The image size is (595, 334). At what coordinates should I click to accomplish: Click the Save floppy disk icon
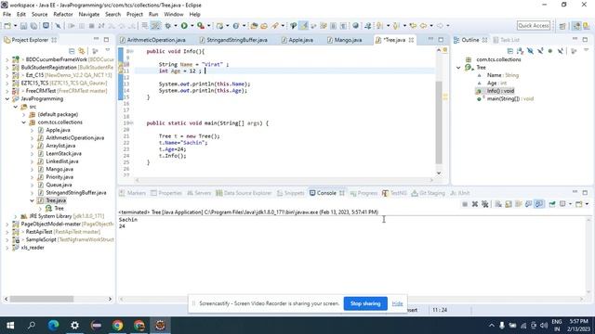pos(23,26)
